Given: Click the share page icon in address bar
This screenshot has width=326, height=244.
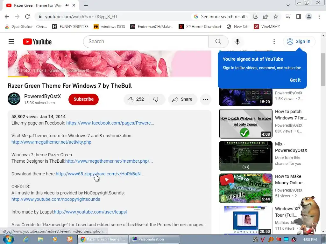Looking at the screenshot, I should 266,17.
